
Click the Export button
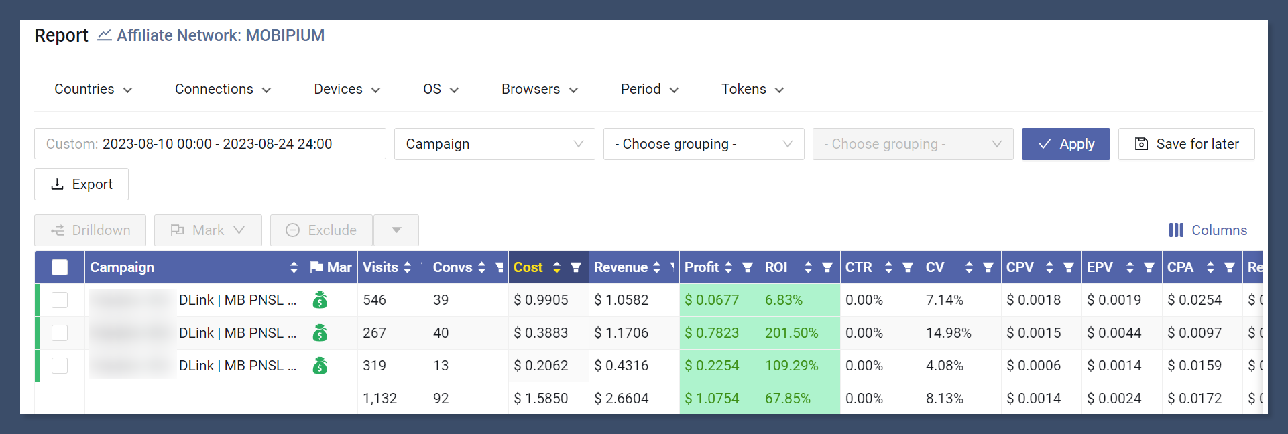pyautogui.click(x=81, y=184)
